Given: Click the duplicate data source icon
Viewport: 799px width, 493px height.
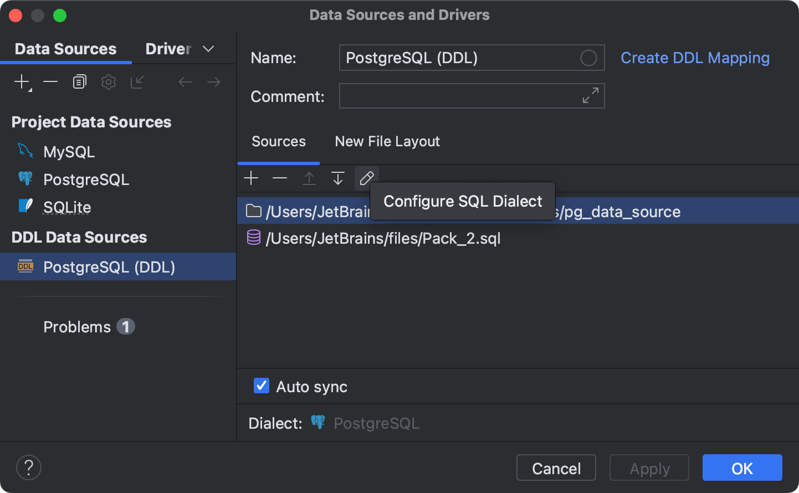Looking at the screenshot, I should [79, 81].
